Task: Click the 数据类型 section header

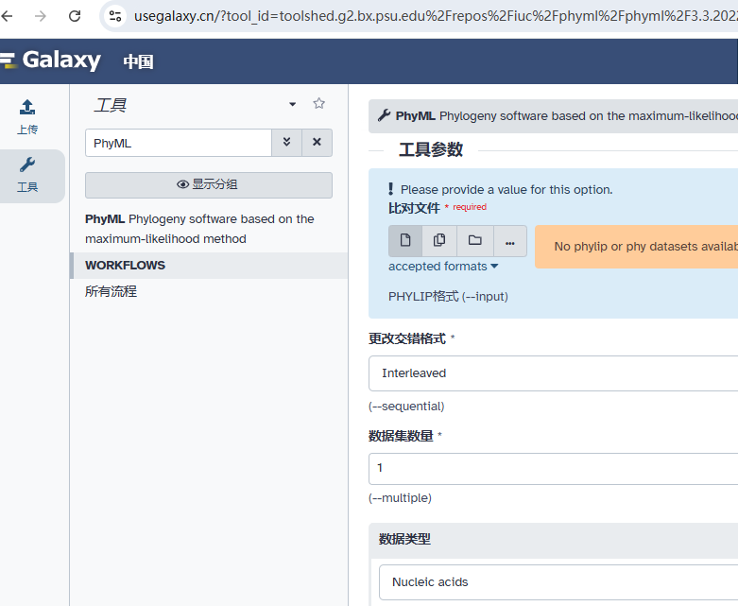Action: point(553,540)
